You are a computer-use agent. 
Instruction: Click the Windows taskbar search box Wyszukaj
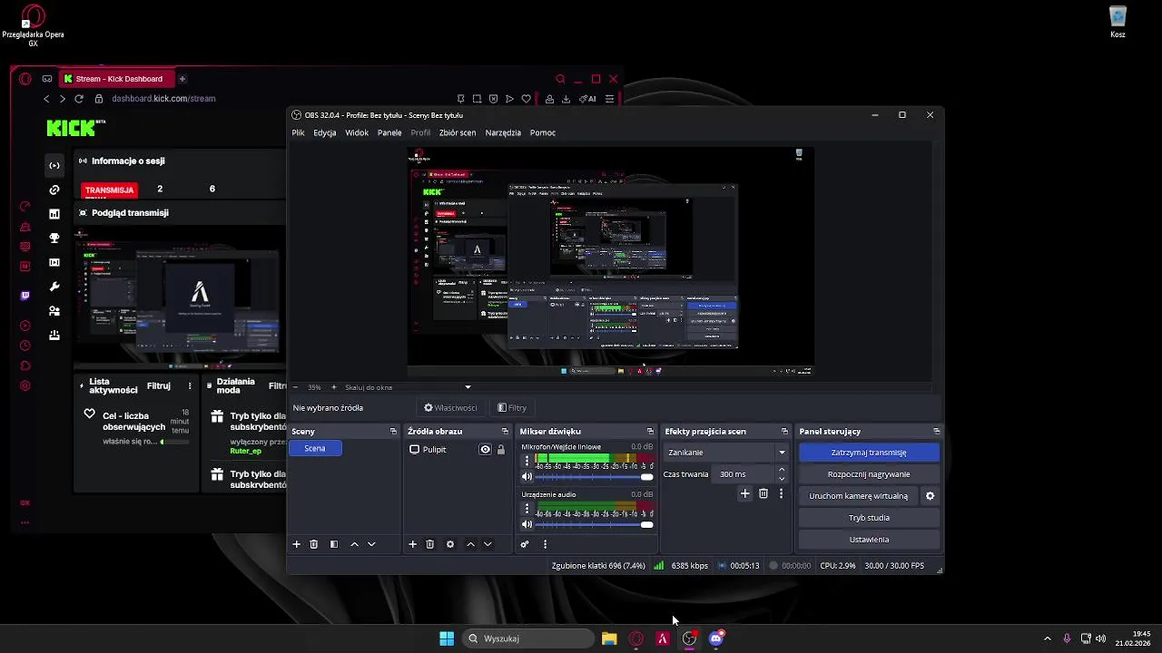(x=528, y=638)
